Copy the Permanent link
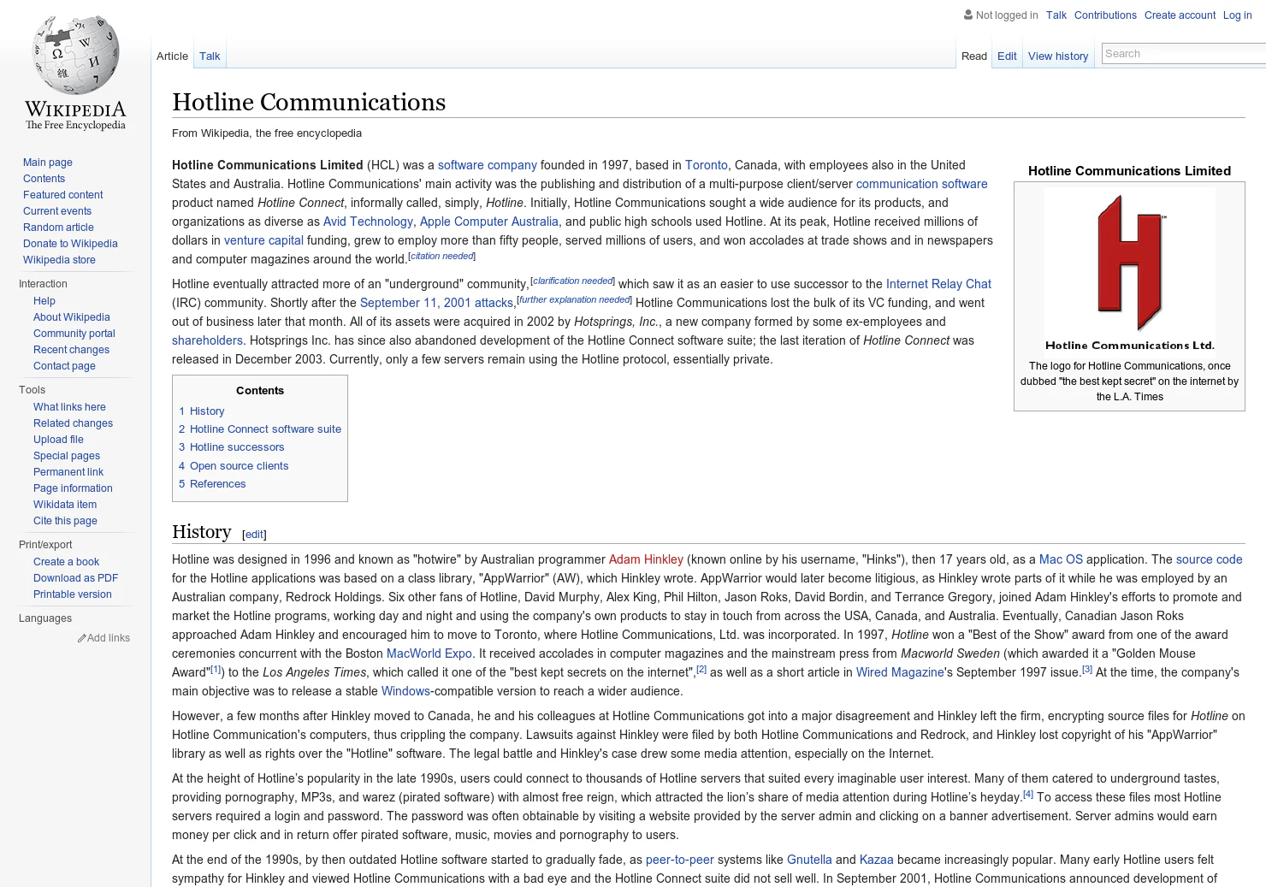 click(68, 472)
